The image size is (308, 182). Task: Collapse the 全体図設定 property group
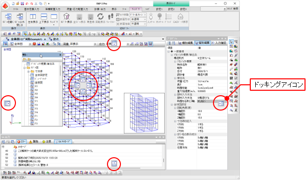coord(172,105)
